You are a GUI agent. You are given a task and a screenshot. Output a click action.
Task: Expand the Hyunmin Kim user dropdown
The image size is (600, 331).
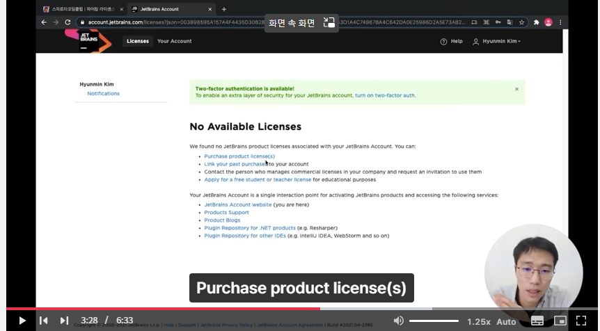(x=497, y=41)
